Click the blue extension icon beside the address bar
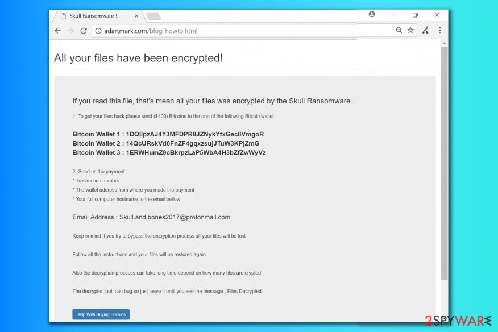The width and height of the screenshot is (498, 332). click(x=425, y=30)
